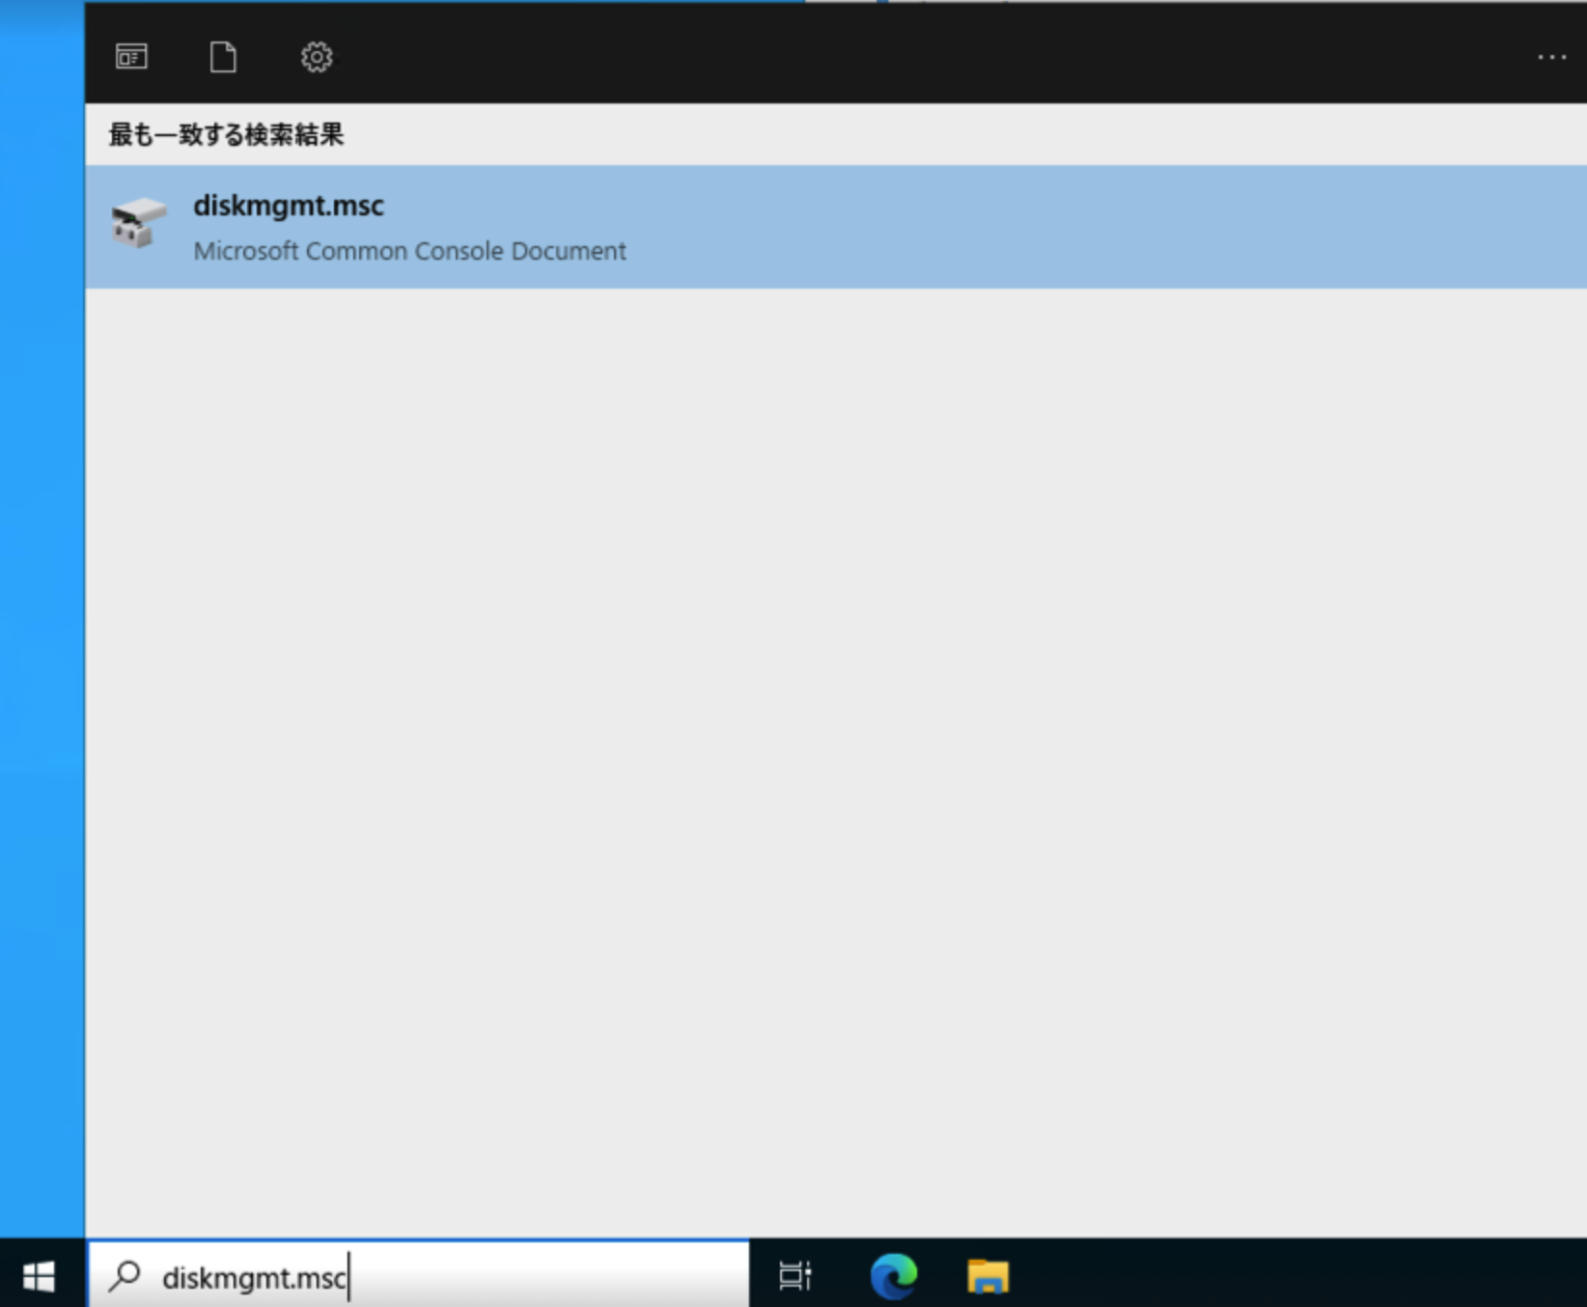Viewport: 1587px width, 1307px height.
Task: Click the Windows Start button
Action: 39,1275
